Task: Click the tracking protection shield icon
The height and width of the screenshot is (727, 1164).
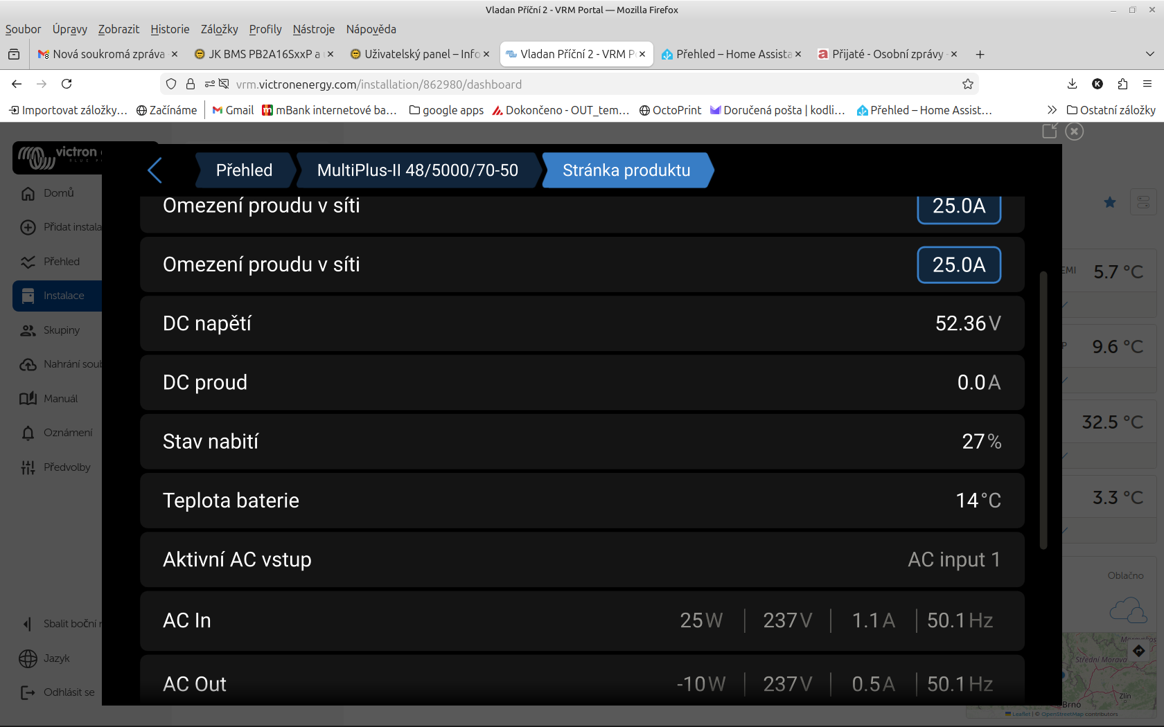Action: point(171,84)
